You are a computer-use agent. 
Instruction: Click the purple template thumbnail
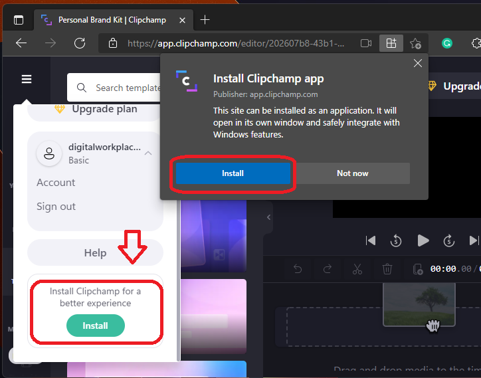pyautogui.click(x=213, y=236)
